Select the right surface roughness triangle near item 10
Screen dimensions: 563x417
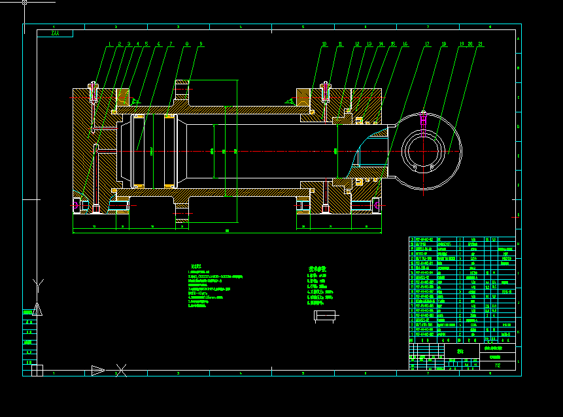(290, 102)
